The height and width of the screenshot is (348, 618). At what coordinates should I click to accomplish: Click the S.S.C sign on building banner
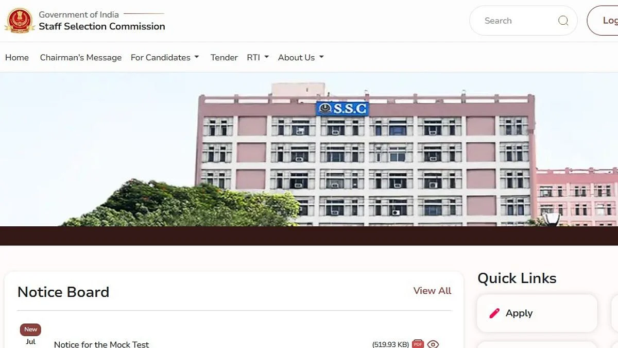(342, 108)
